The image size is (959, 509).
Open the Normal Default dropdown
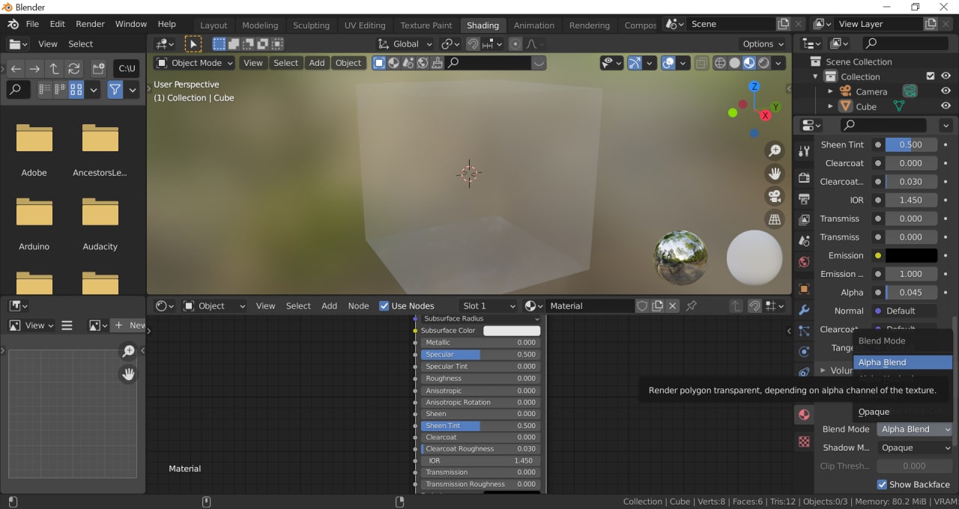click(x=904, y=311)
